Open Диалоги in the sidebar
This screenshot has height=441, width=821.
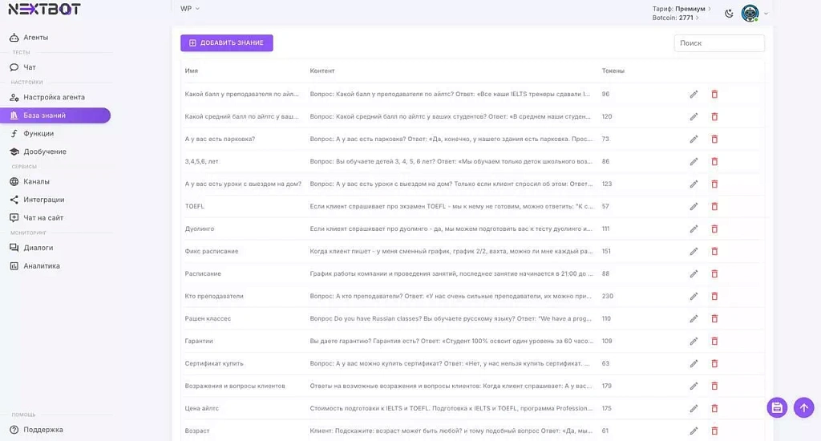(x=38, y=248)
